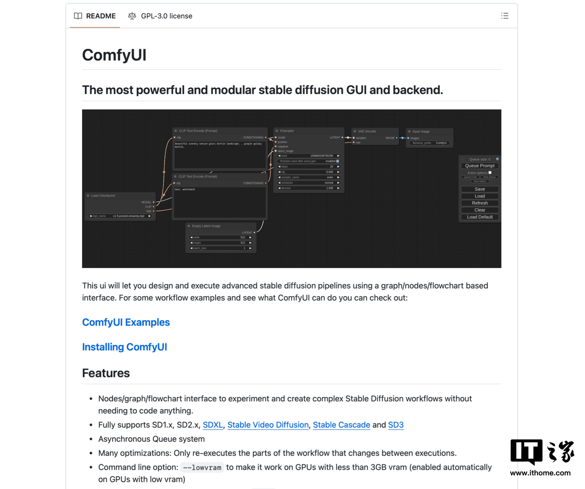Click the negative prompt box reading text, watermark
This screenshot has height=489, width=585.
click(x=220, y=202)
